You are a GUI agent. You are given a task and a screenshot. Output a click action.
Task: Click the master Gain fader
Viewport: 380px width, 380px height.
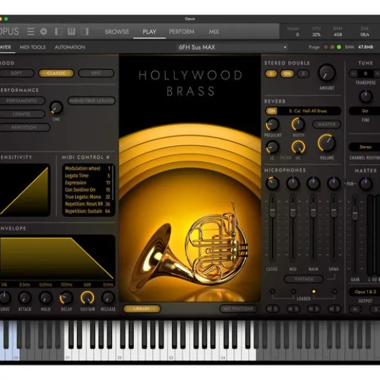click(355, 213)
